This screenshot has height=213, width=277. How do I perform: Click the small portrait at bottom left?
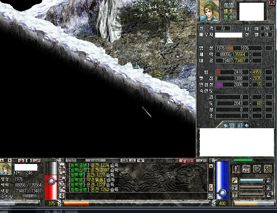(6, 169)
